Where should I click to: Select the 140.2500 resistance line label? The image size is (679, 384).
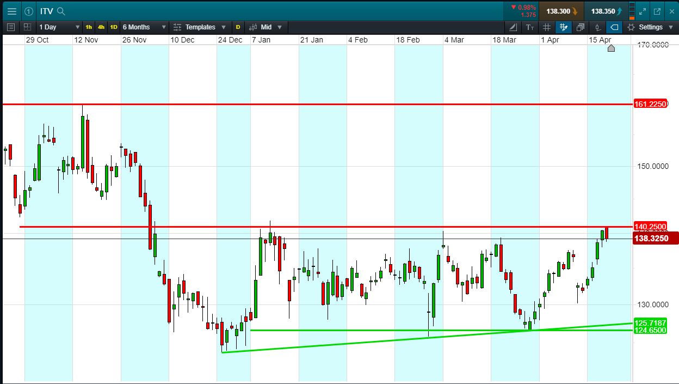pyautogui.click(x=650, y=227)
